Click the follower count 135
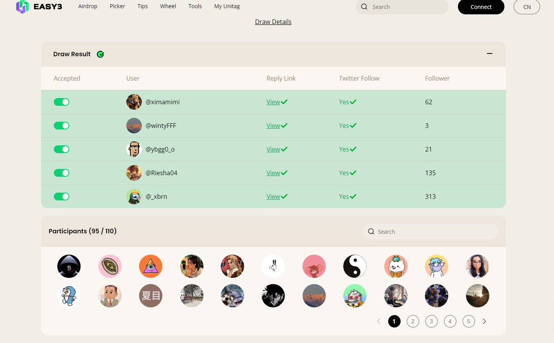The width and height of the screenshot is (554, 343). pyautogui.click(x=430, y=173)
